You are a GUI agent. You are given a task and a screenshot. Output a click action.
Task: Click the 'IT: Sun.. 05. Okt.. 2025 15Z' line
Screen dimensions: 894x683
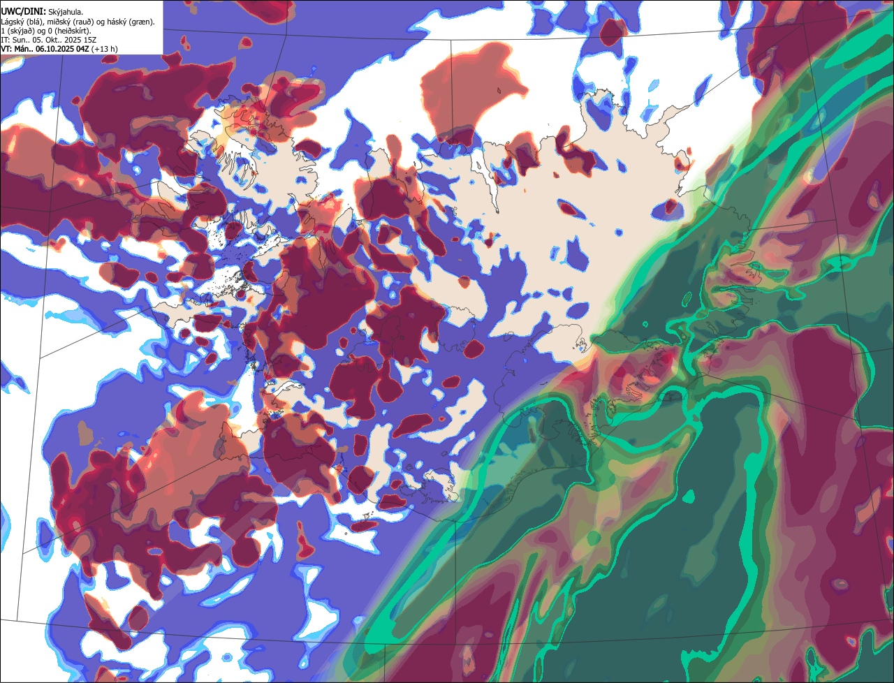tap(48, 40)
